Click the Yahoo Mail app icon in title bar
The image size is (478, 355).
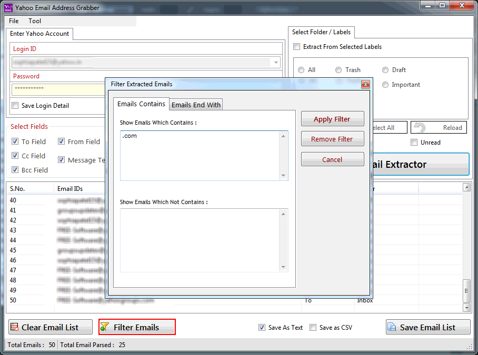[8, 7]
